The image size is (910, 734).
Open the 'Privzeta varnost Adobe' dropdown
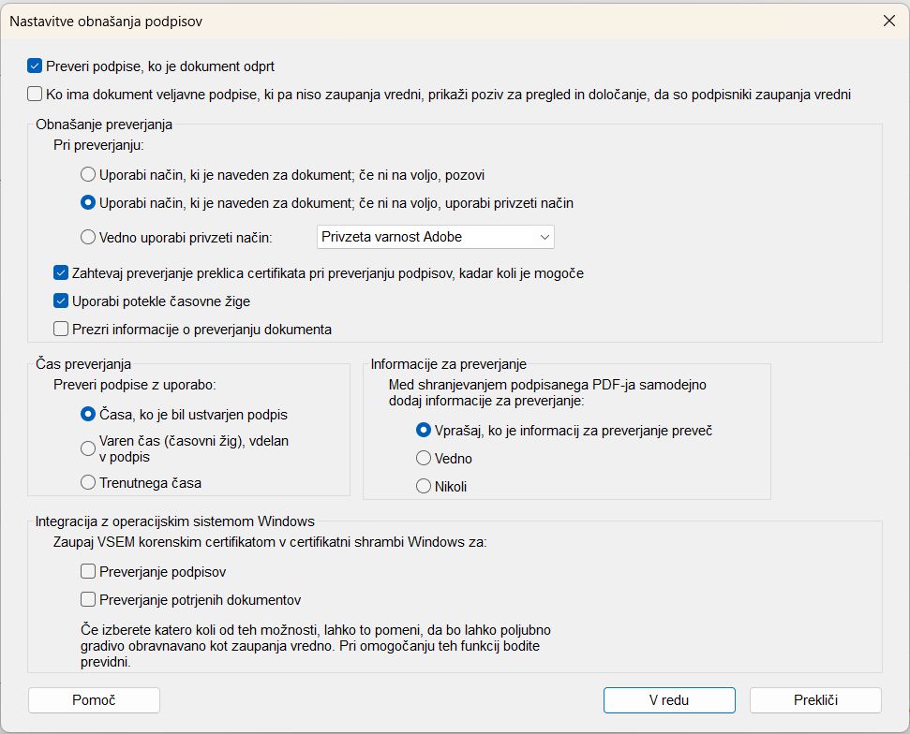(436, 237)
